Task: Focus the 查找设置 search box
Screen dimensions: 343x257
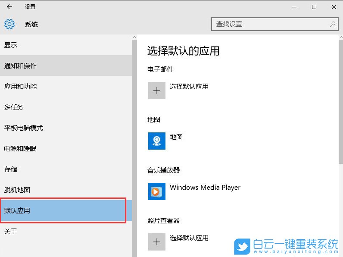Action: coord(275,24)
